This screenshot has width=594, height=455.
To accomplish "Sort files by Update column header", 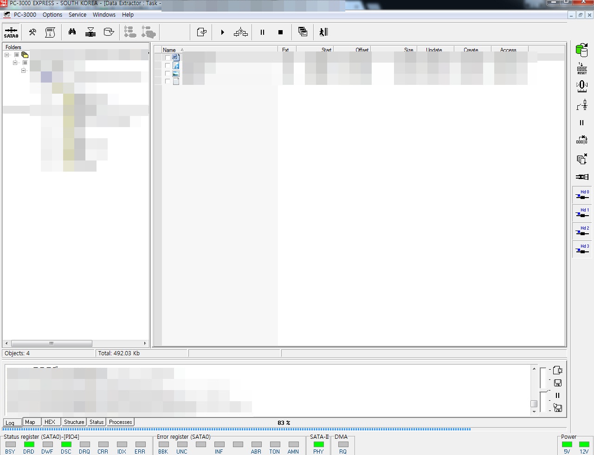I will pyautogui.click(x=435, y=50).
